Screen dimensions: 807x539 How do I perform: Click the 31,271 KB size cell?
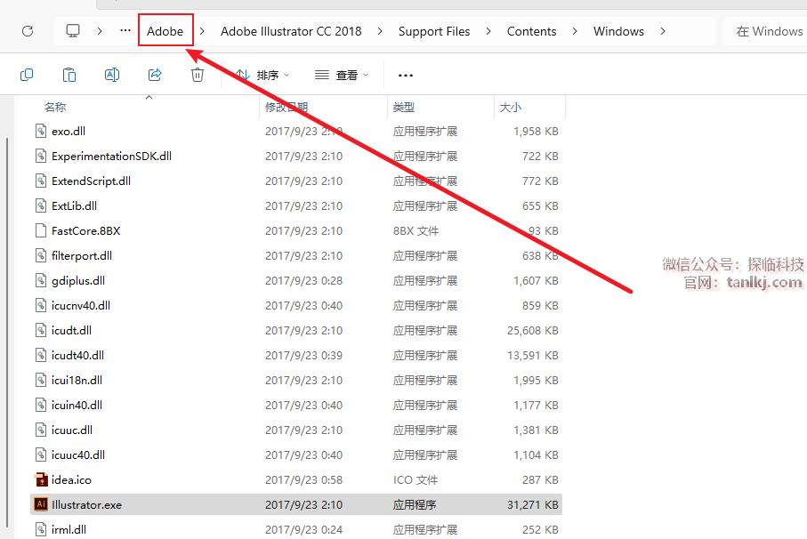pyautogui.click(x=533, y=504)
